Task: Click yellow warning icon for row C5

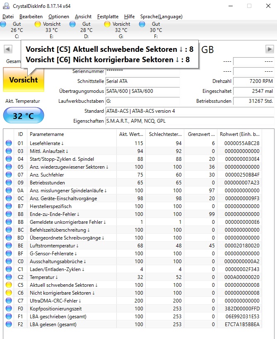Action: pos(9,285)
